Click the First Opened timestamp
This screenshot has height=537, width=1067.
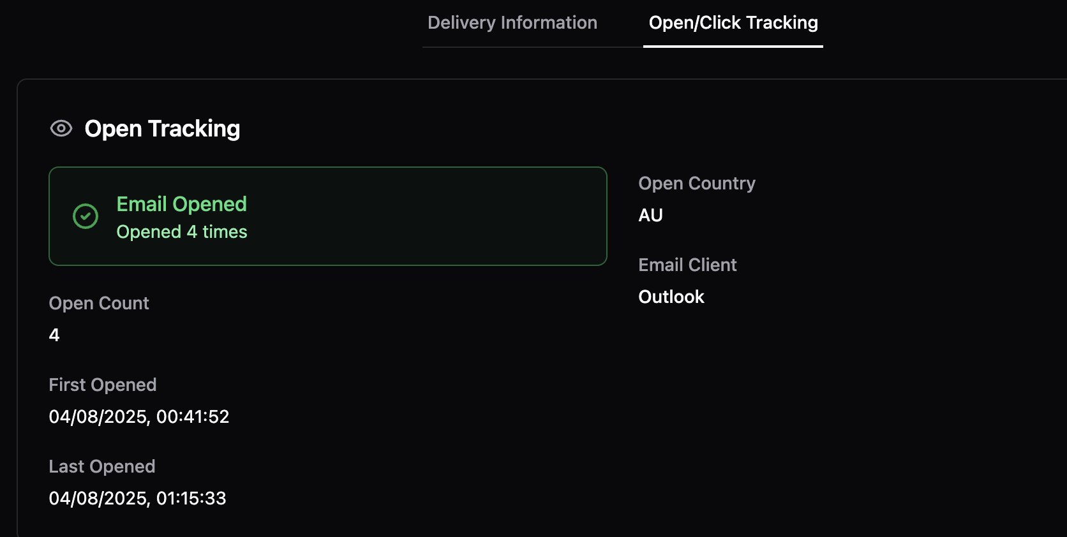[x=139, y=416]
